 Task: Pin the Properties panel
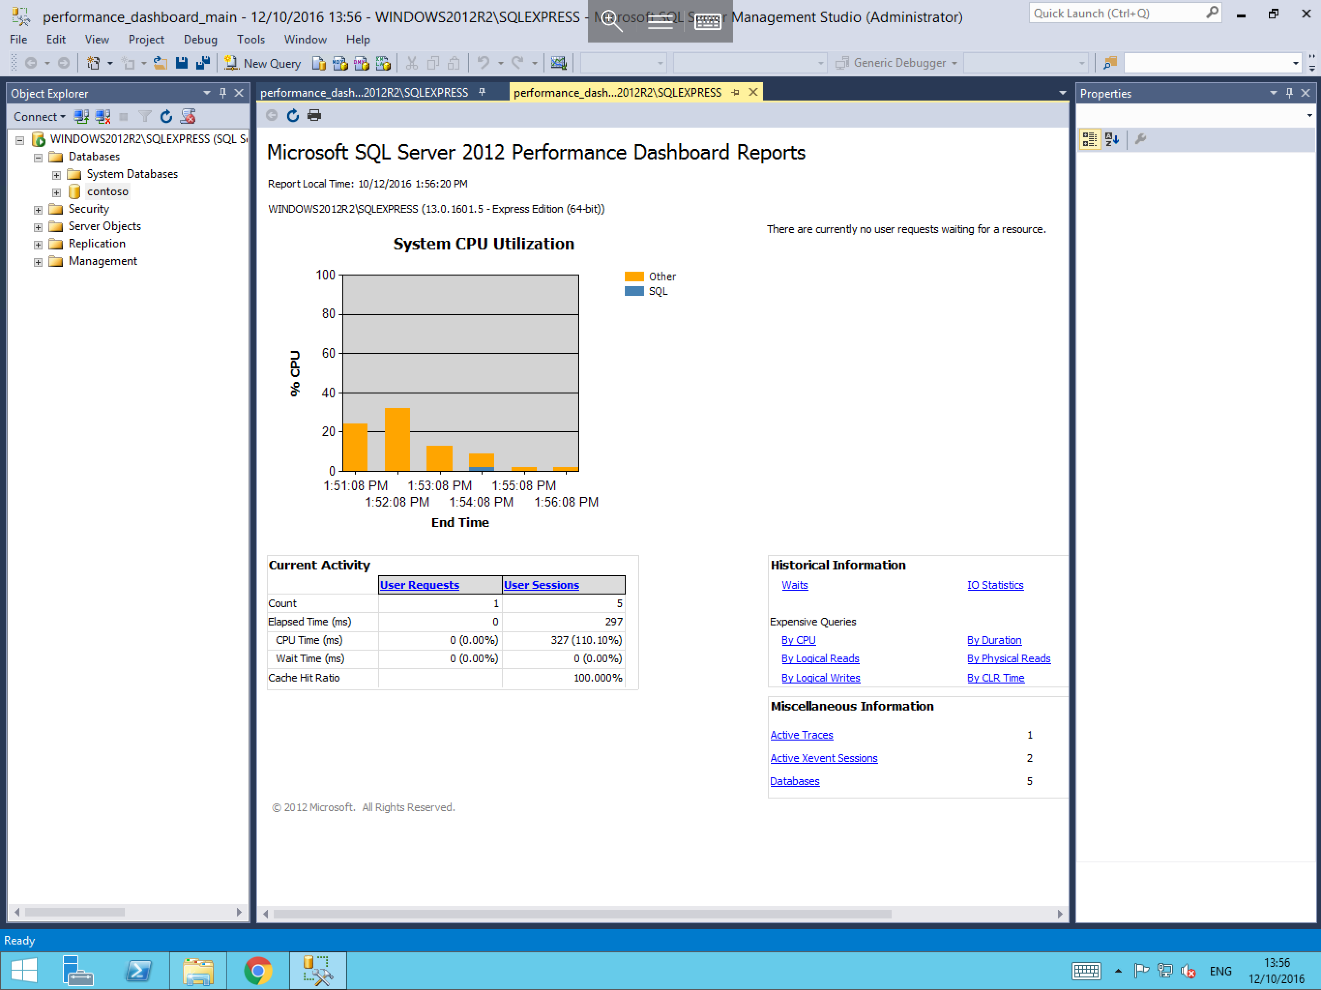click(x=1290, y=92)
